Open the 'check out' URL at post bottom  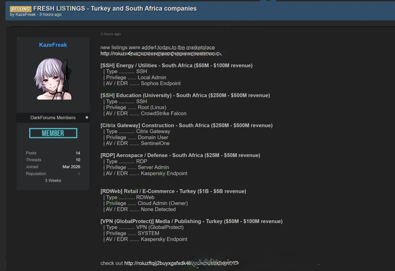pos(181,263)
